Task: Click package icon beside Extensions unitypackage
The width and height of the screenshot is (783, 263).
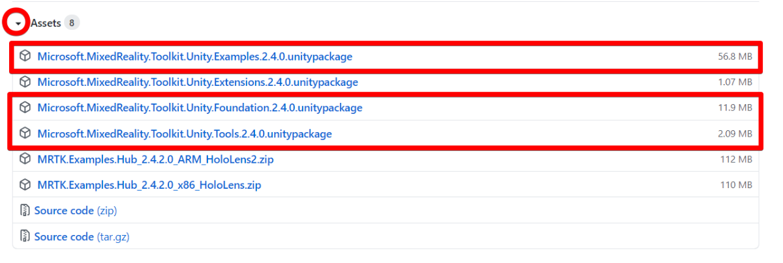Action: tap(25, 82)
